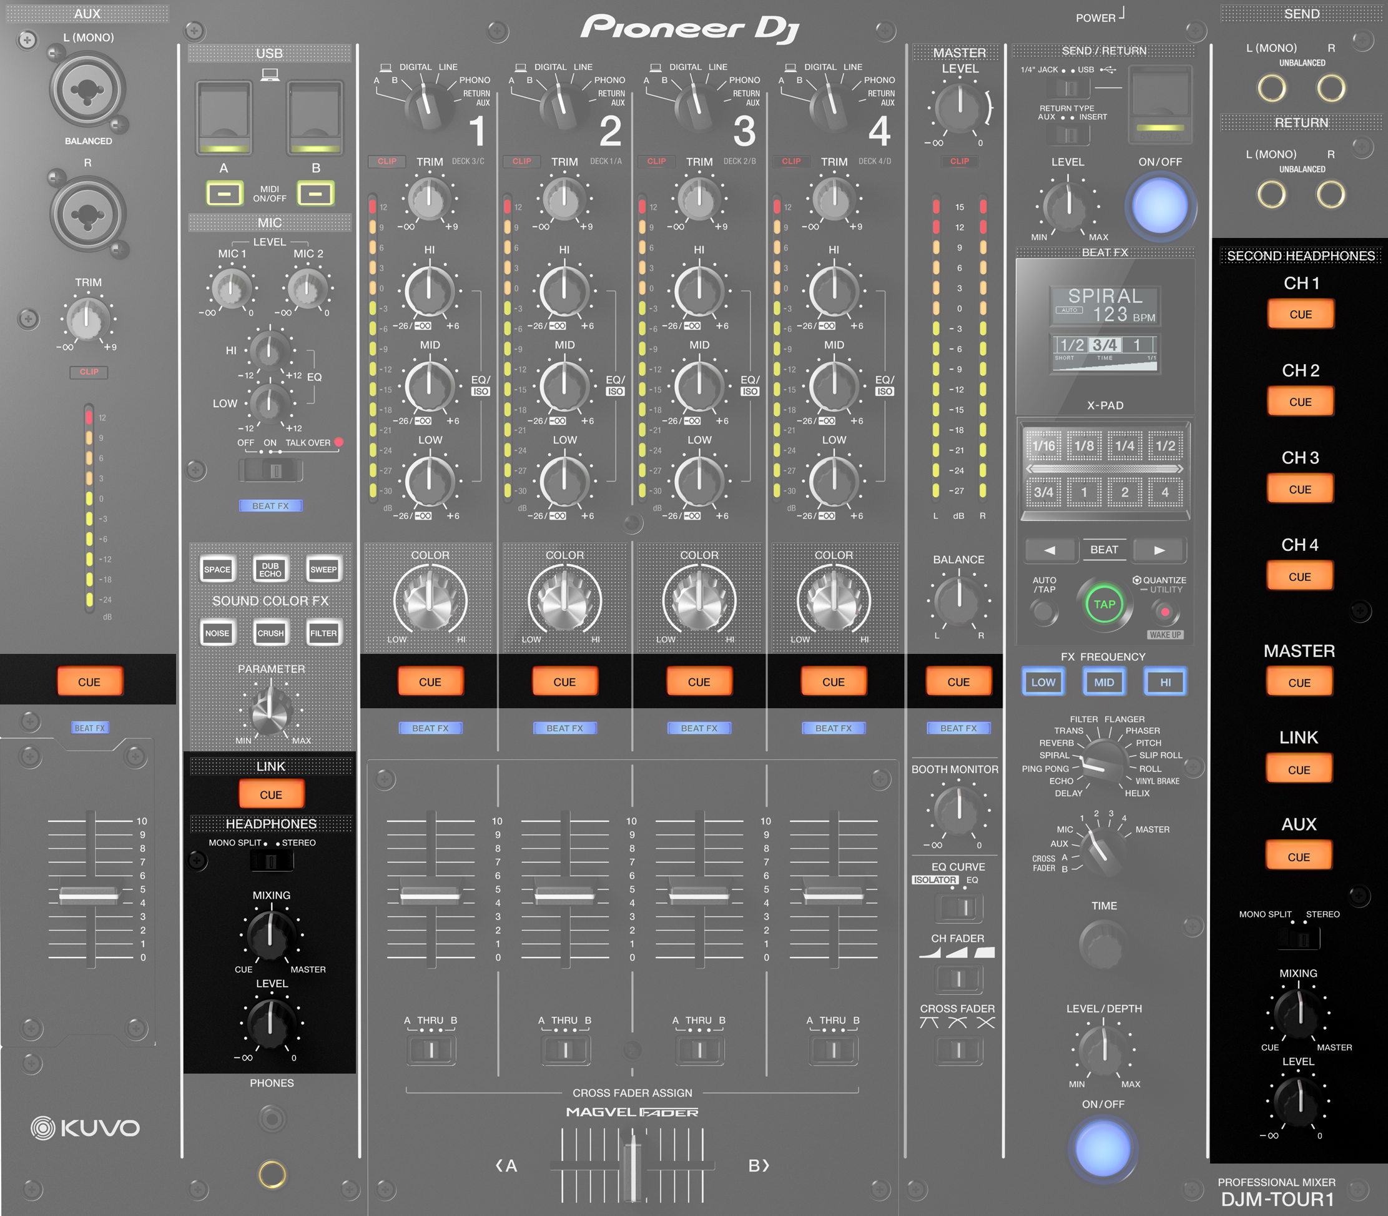Toggle the SEND/RETURN ON/OFF blue button
This screenshot has height=1216, width=1388.
1160,205
